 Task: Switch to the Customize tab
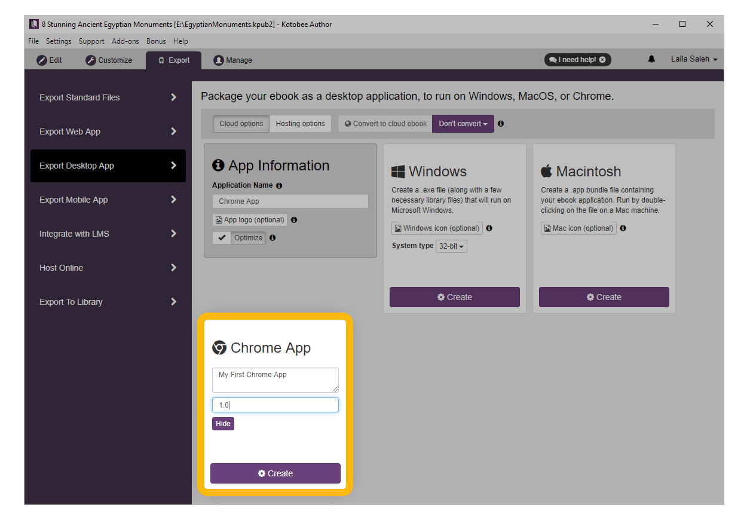[x=109, y=60]
